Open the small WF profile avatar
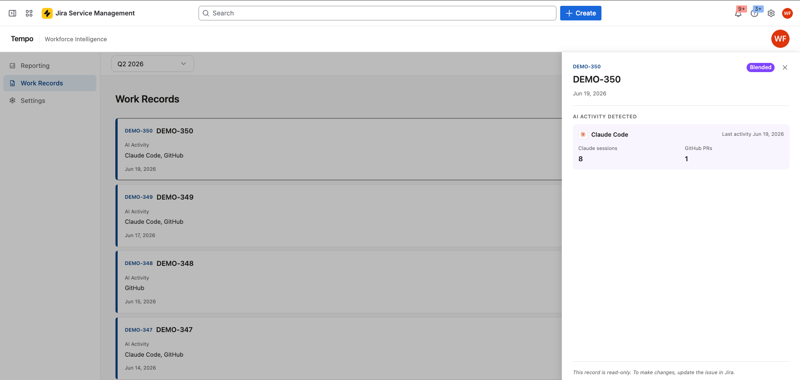 point(787,13)
